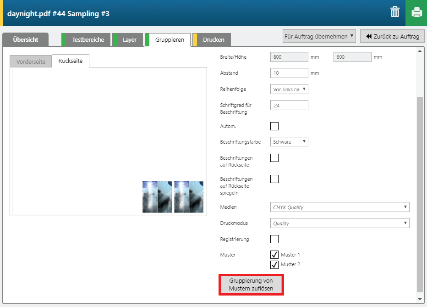Image resolution: width=427 pixels, height=307 pixels.
Task: Uncheck the Muster 1 checkbox
Action: [274, 255]
